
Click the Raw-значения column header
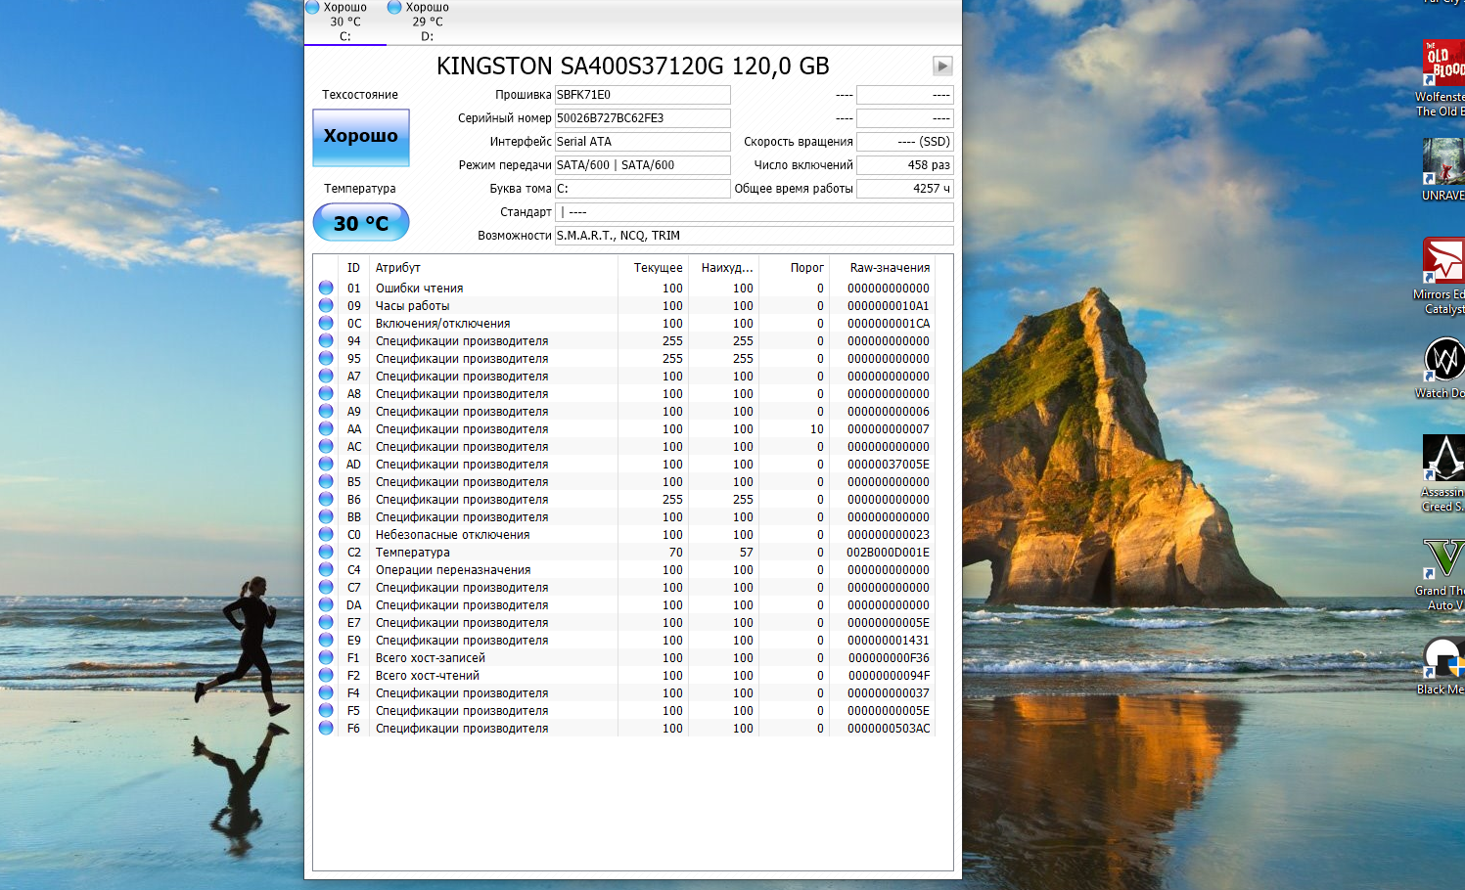point(883,268)
